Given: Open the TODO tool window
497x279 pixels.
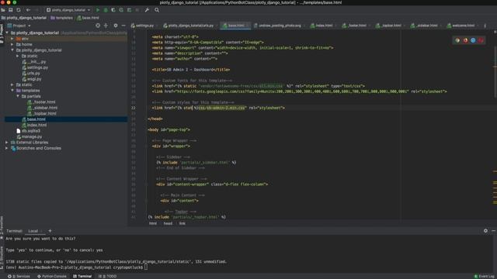Looking at the screenshot, I should point(107,276).
